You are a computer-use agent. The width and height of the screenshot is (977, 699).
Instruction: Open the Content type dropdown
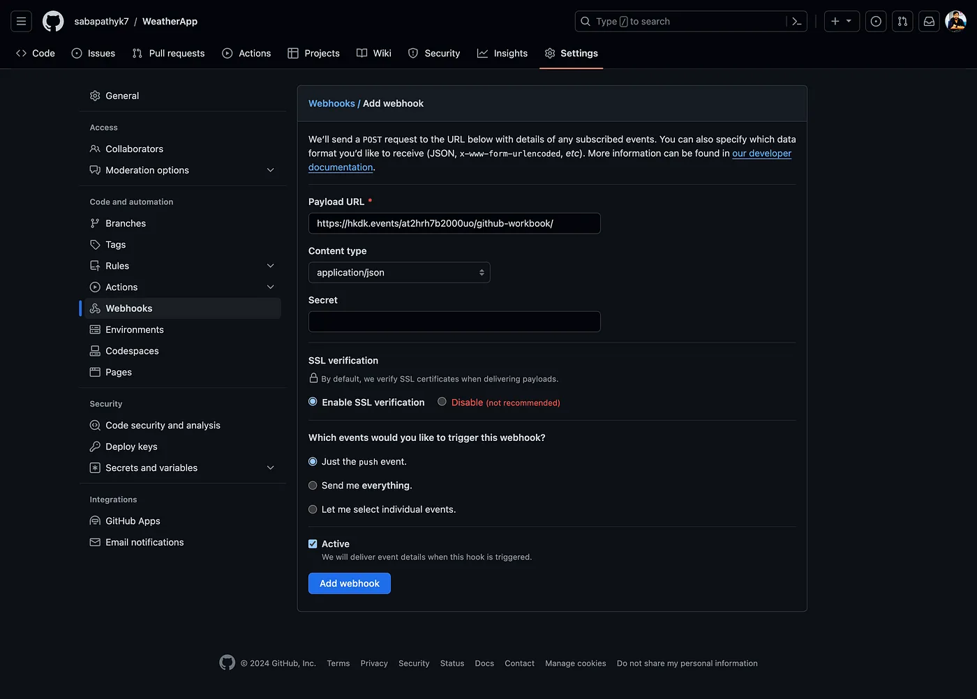pos(398,272)
